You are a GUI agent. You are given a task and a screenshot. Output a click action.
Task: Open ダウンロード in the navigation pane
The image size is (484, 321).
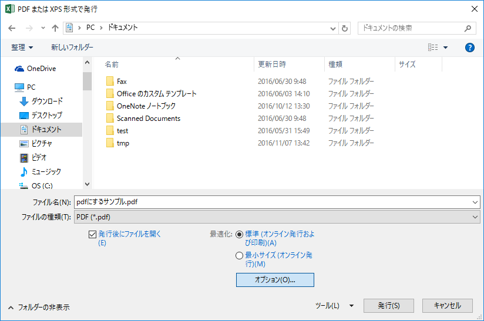coord(41,101)
